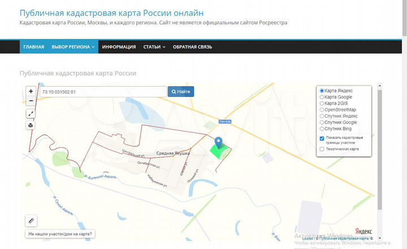Click the Полевая ул. street label
This screenshot has height=249, width=407.
coord(193,176)
